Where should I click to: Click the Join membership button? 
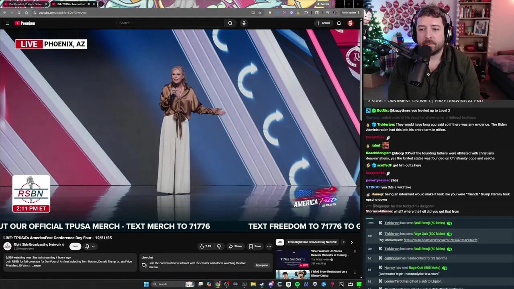[75, 246]
